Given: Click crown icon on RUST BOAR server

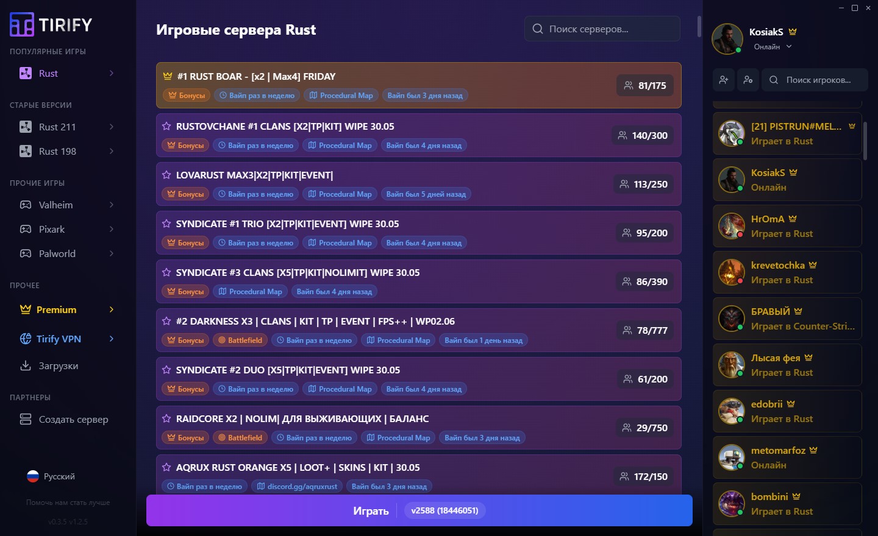Looking at the screenshot, I should (167, 76).
